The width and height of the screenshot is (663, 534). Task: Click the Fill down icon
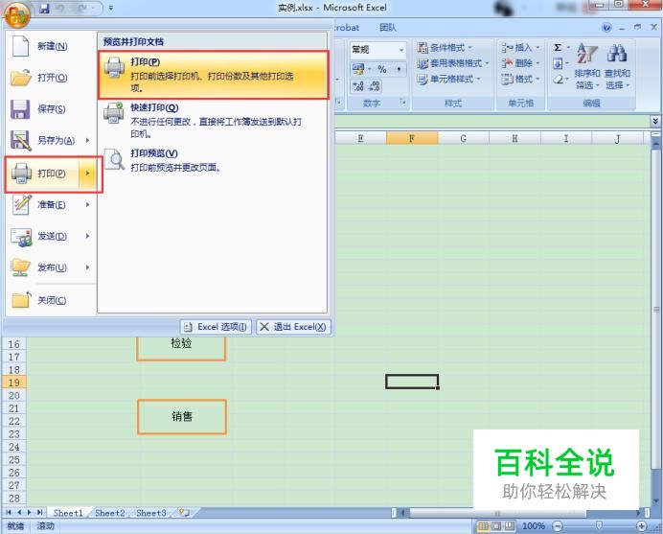558,64
